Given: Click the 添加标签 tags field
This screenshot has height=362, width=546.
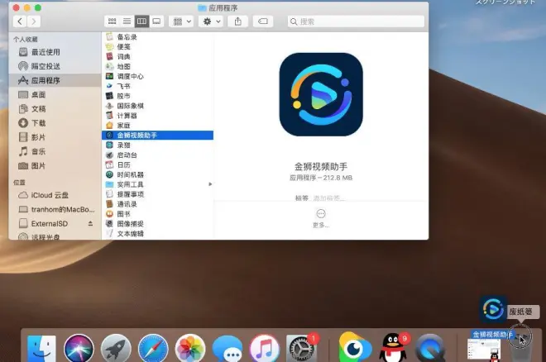Looking at the screenshot, I should coord(329,198).
